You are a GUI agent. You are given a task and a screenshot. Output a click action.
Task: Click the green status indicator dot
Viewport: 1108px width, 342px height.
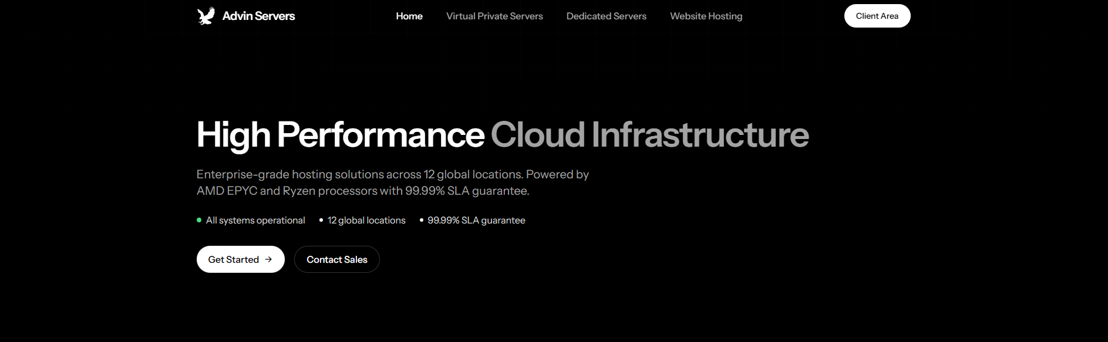coord(199,220)
